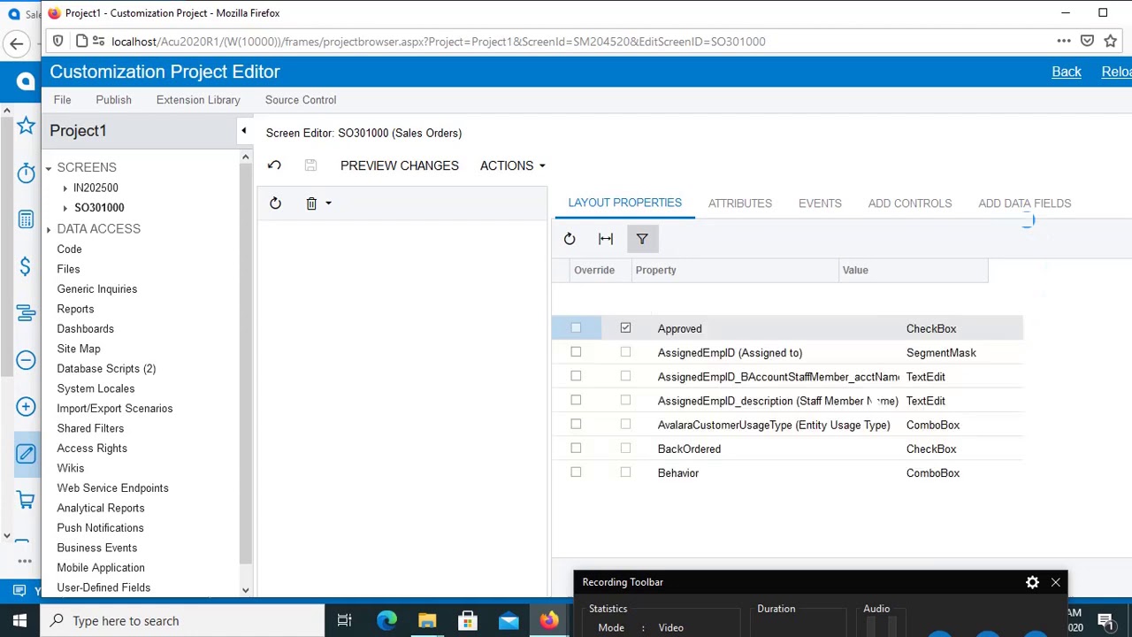Check second box in AssignedEmpID (Assigned to) row
Screen dimensions: 1132x637
(625, 352)
